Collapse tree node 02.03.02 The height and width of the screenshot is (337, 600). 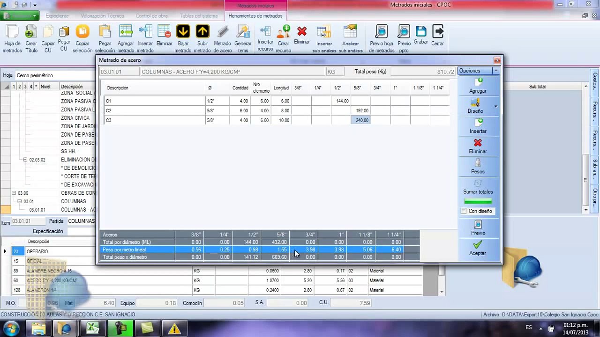[25, 160]
